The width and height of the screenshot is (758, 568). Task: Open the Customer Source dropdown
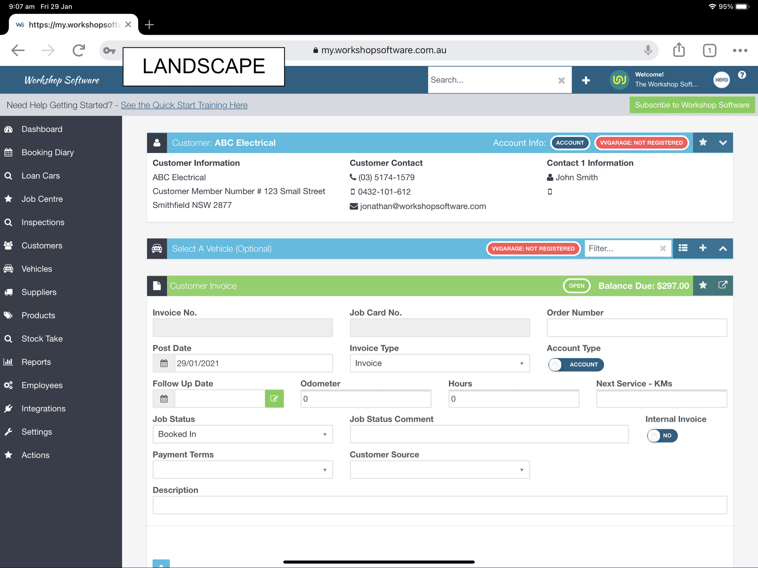pos(440,470)
